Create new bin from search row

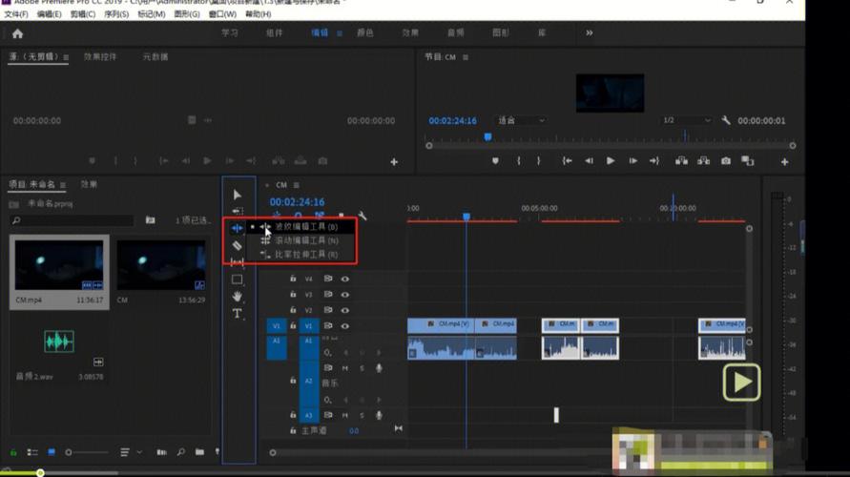tap(150, 220)
